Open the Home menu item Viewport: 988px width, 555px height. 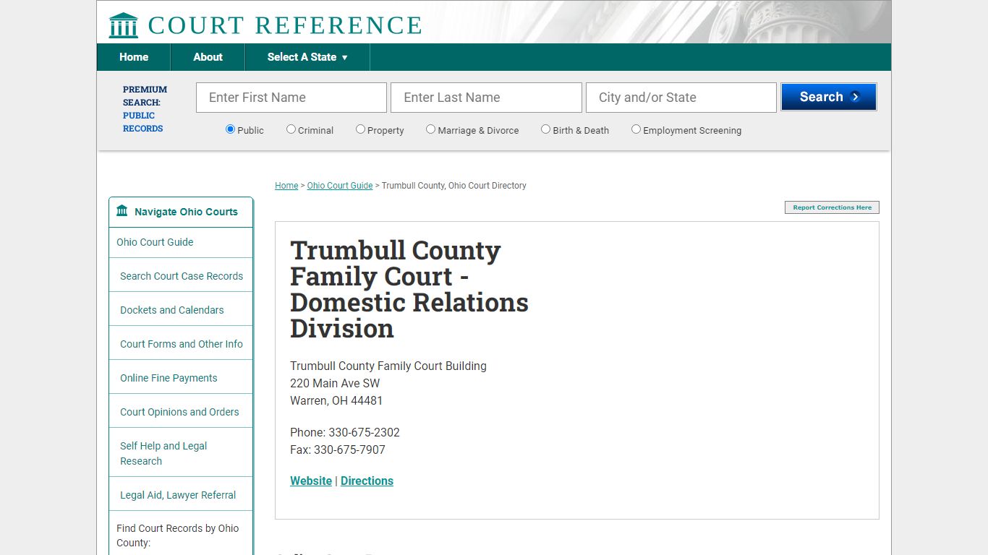click(x=134, y=57)
